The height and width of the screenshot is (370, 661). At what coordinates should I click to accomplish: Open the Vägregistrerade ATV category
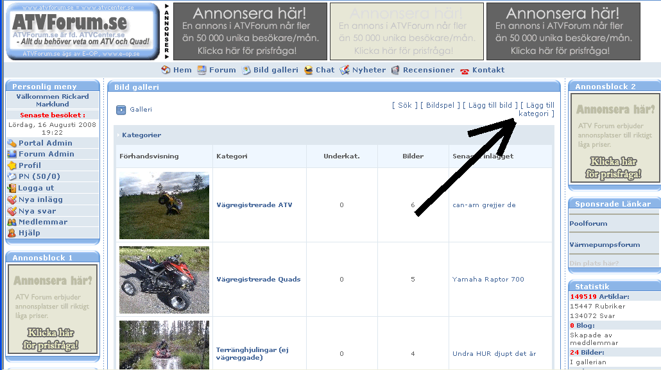click(x=253, y=205)
